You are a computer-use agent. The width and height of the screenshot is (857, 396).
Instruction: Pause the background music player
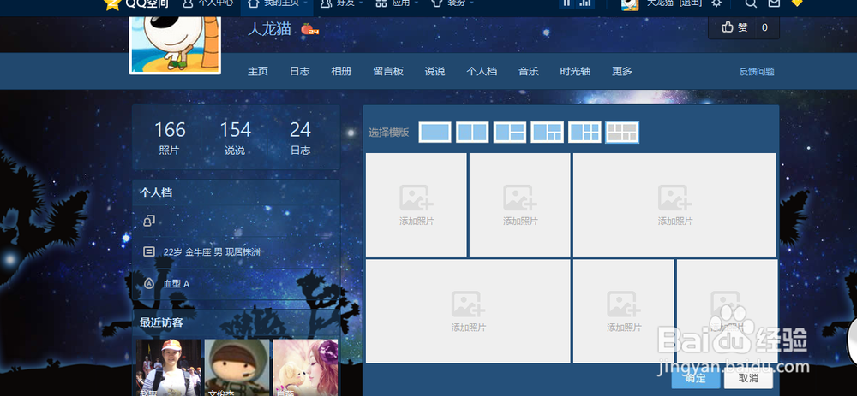[x=566, y=3]
